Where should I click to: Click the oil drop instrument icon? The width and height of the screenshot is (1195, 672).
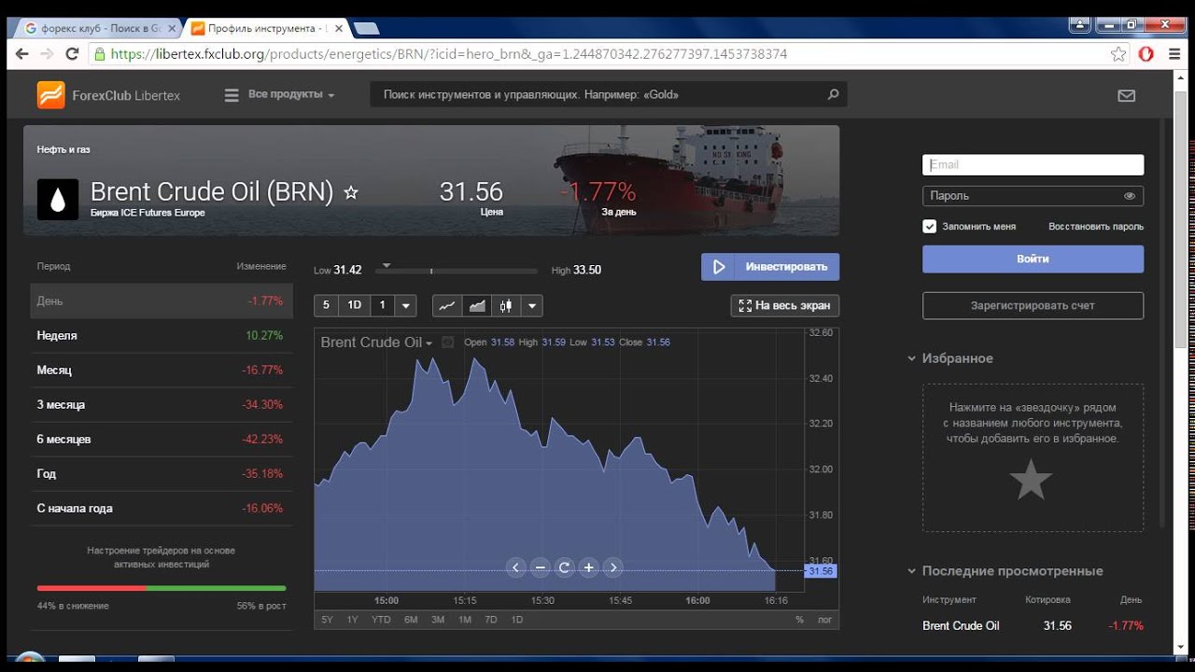[x=58, y=199]
